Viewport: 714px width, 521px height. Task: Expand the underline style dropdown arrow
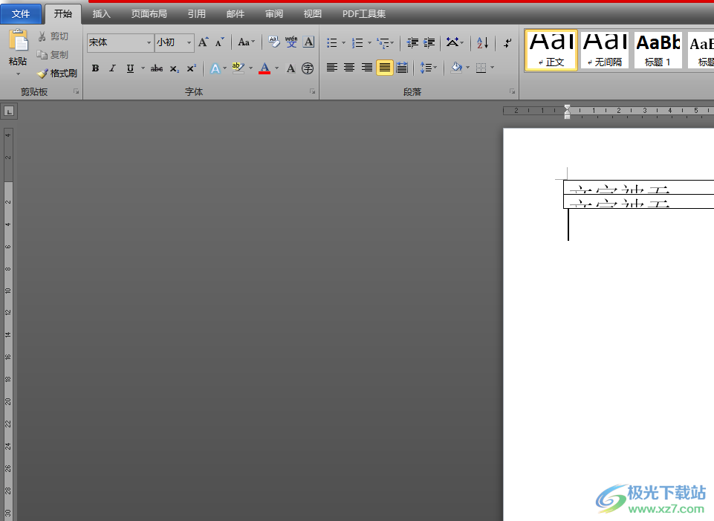143,68
